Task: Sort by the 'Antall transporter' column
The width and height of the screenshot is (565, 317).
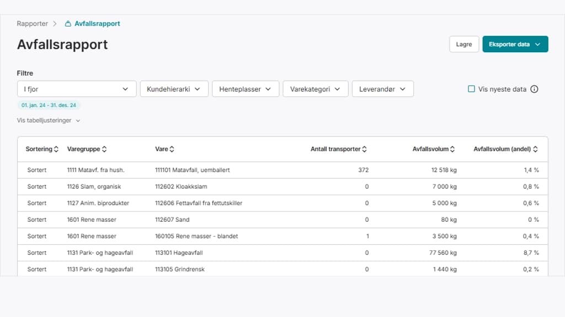Action: click(x=339, y=149)
